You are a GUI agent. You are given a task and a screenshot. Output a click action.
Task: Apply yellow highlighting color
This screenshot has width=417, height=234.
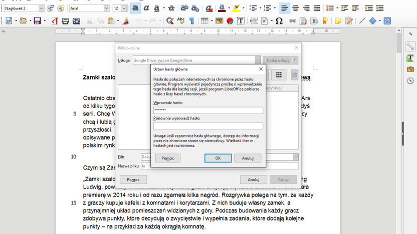pyautogui.click(x=236, y=8)
